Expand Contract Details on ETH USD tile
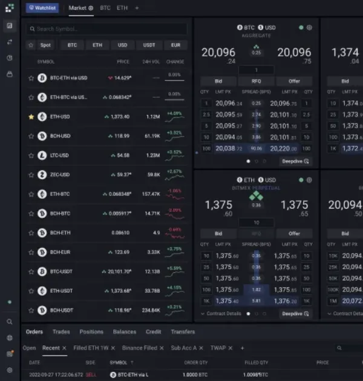This screenshot has height=381, width=363. click(221, 314)
